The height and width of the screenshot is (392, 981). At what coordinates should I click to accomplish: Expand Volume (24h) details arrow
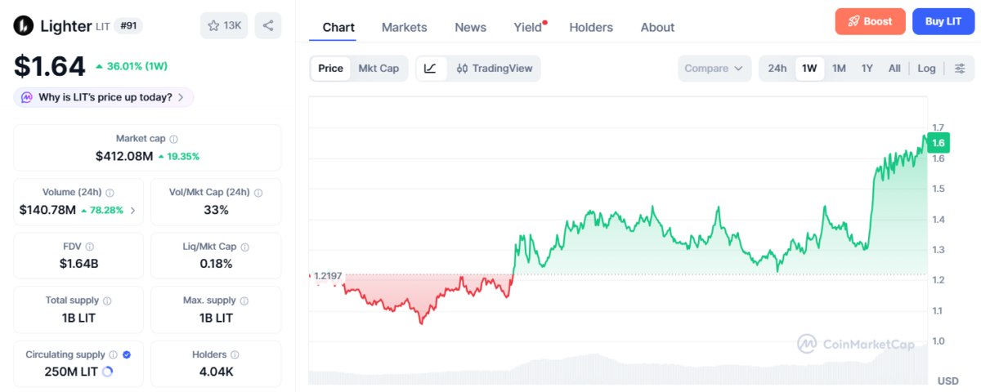tap(133, 210)
